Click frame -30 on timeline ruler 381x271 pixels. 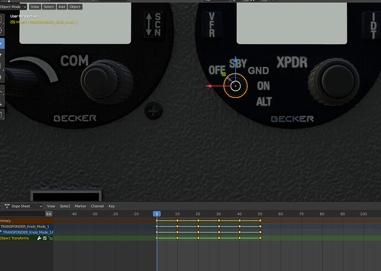pos(94,214)
